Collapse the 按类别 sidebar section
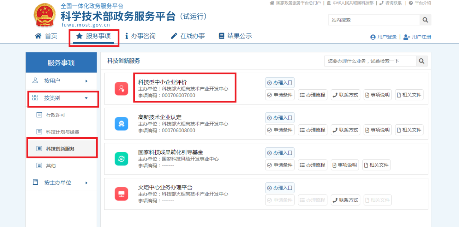 61,98
